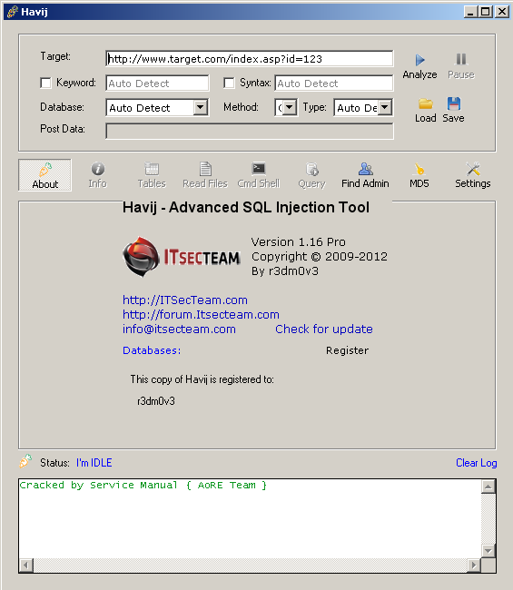Image resolution: width=513 pixels, height=590 pixels.
Task: Click the Clear Log link
Action: pyautogui.click(x=476, y=463)
